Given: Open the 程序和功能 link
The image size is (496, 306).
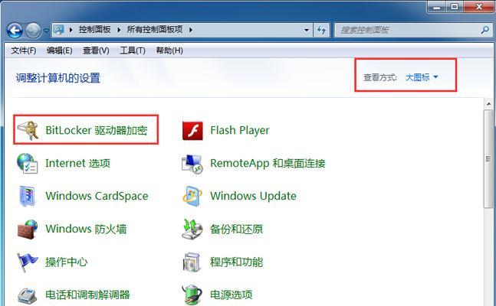Looking at the screenshot, I should [236, 262].
